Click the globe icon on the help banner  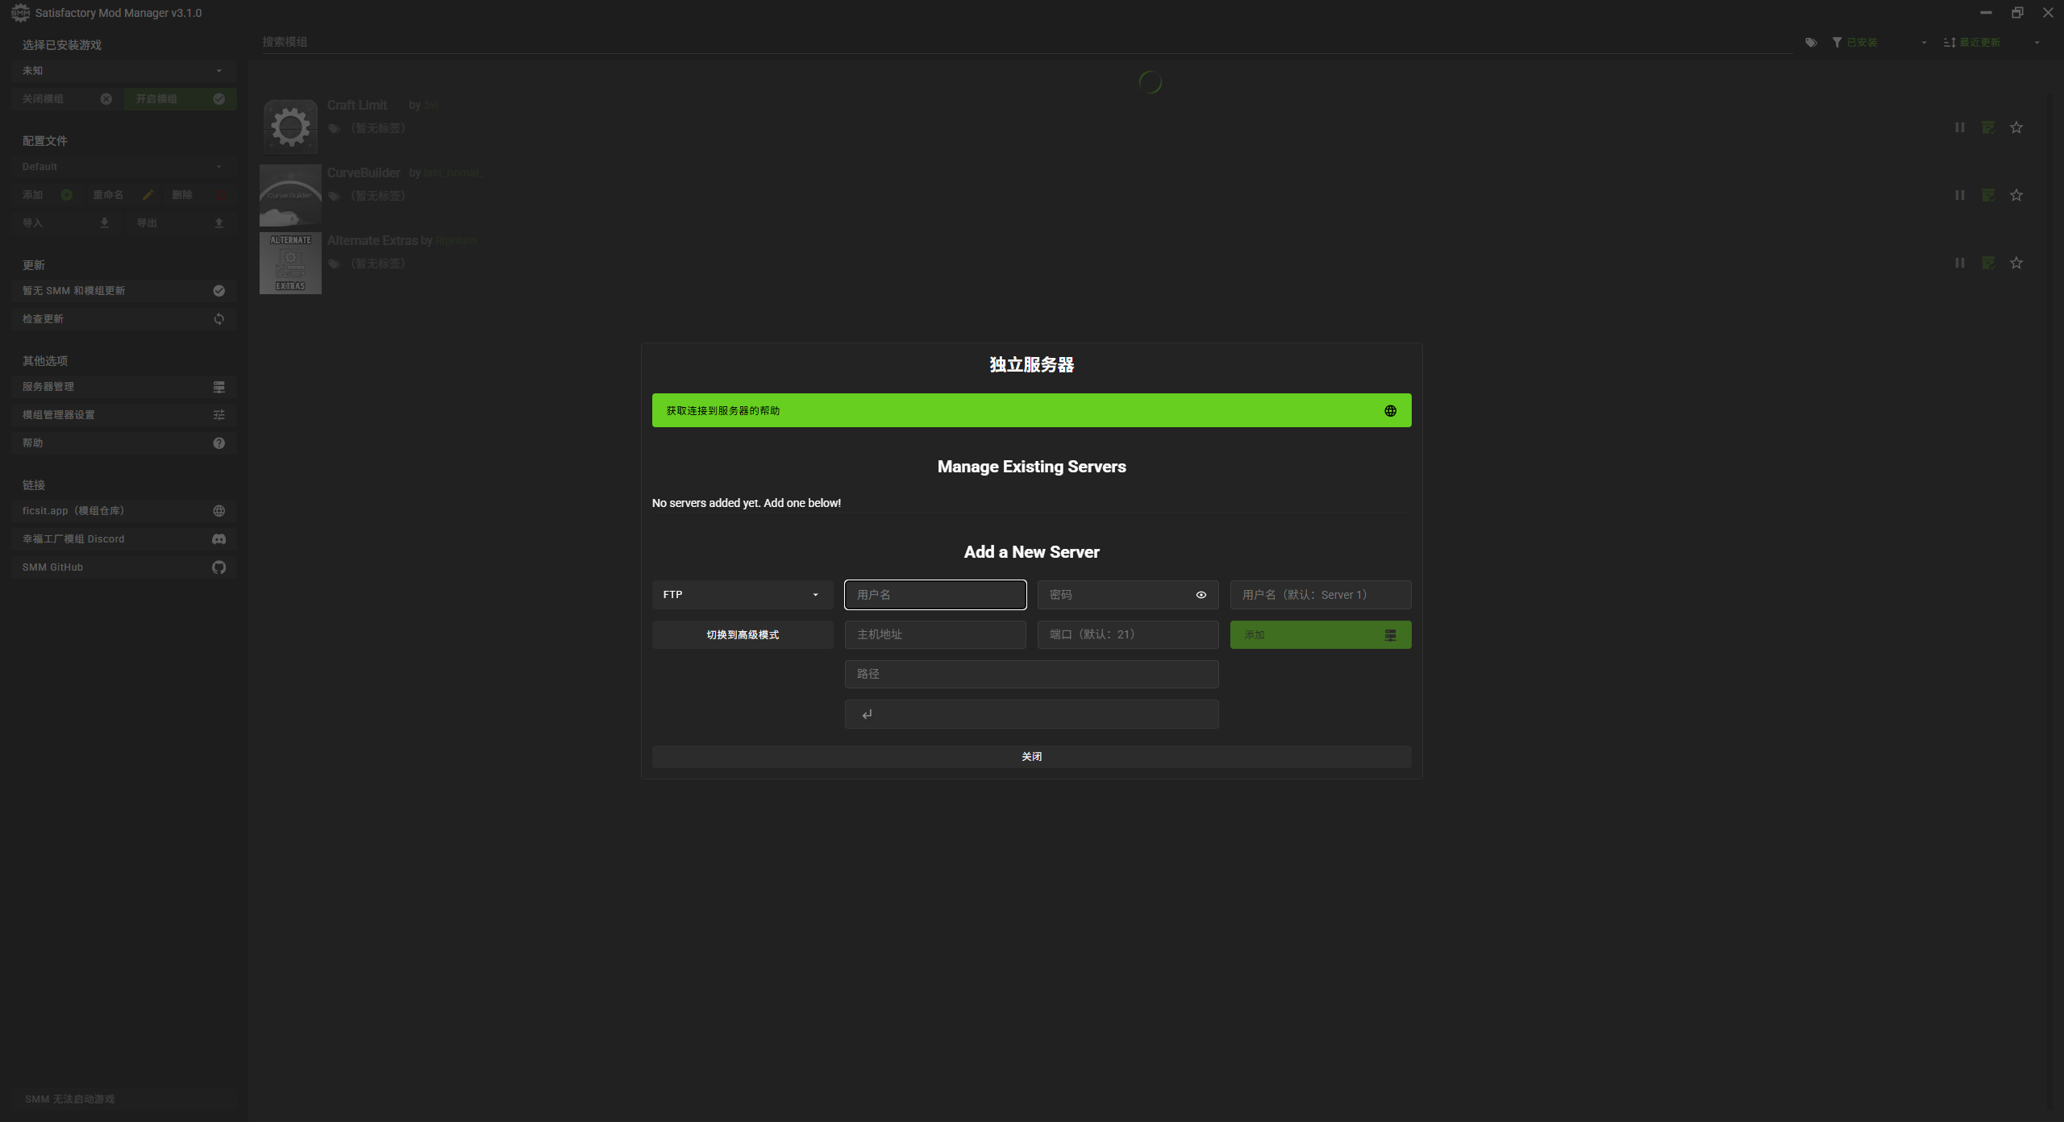pos(1390,411)
